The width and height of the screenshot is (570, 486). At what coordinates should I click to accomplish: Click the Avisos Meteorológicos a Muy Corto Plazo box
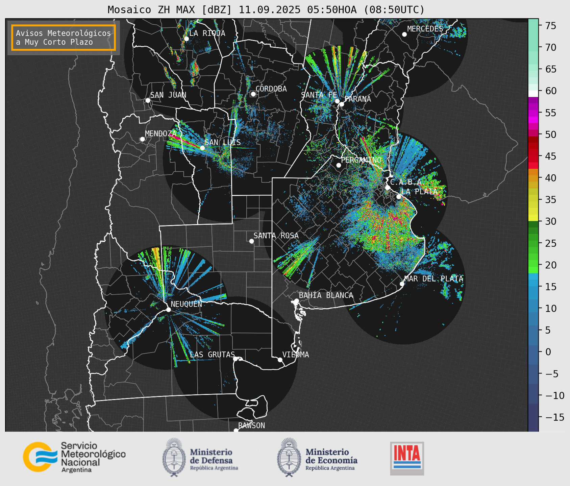(x=64, y=38)
